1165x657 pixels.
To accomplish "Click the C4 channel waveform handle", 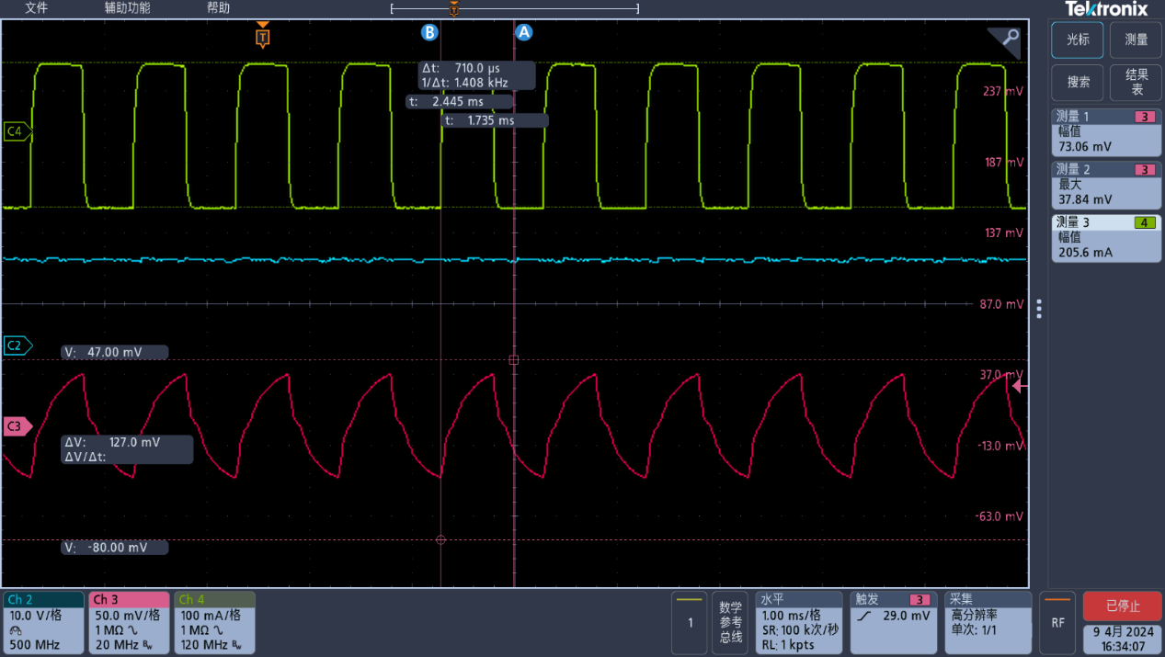I will point(17,132).
